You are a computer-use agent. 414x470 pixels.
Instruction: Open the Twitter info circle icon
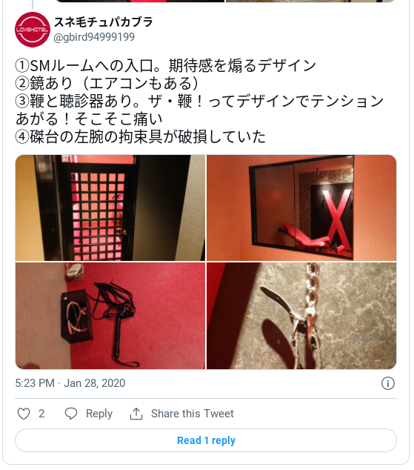pyautogui.click(x=388, y=383)
